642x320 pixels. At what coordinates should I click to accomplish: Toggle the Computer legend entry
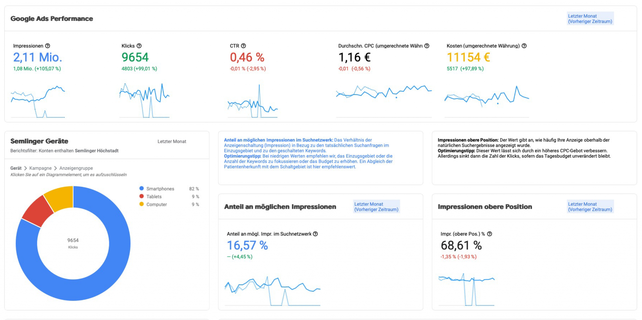[x=156, y=204]
